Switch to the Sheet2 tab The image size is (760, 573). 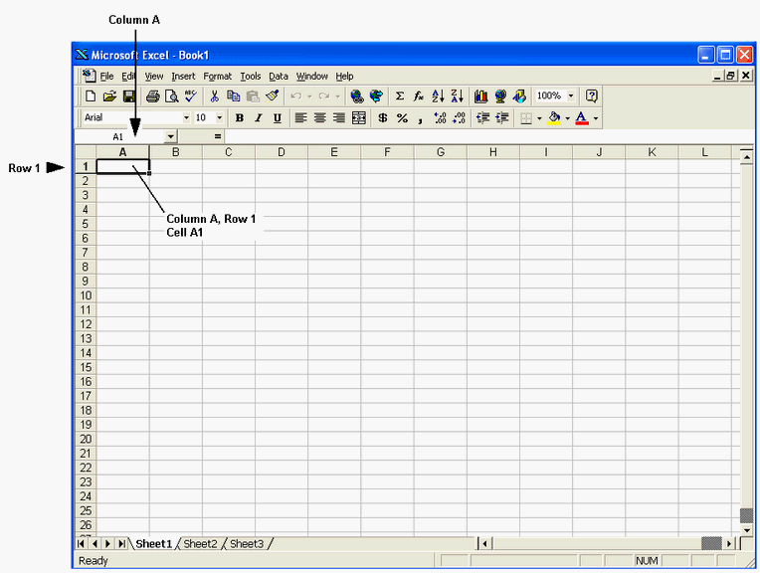(x=200, y=544)
